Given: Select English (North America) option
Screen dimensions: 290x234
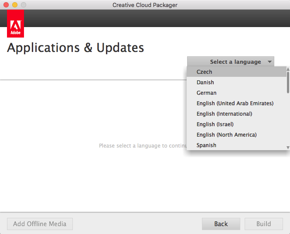Looking at the screenshot, I should point(236,135).
